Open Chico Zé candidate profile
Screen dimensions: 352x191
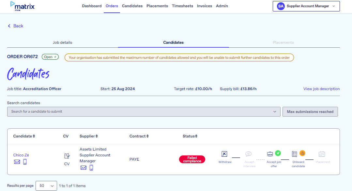click(x=21, y=155)
